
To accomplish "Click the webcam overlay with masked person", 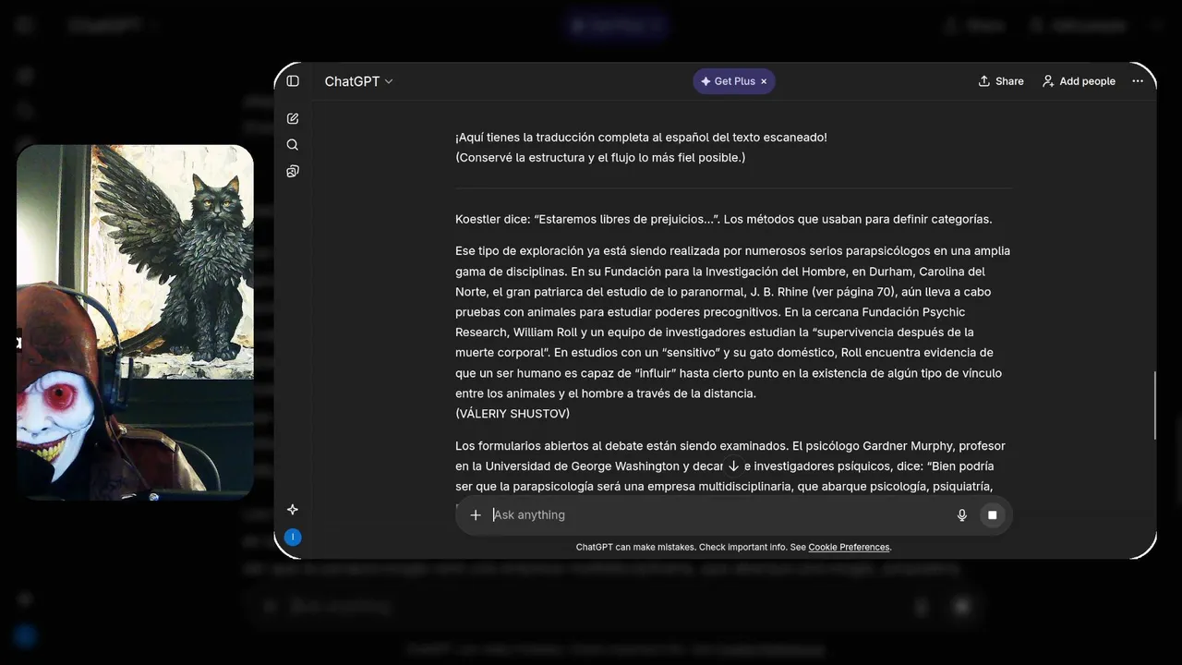I will click(135, 322).
